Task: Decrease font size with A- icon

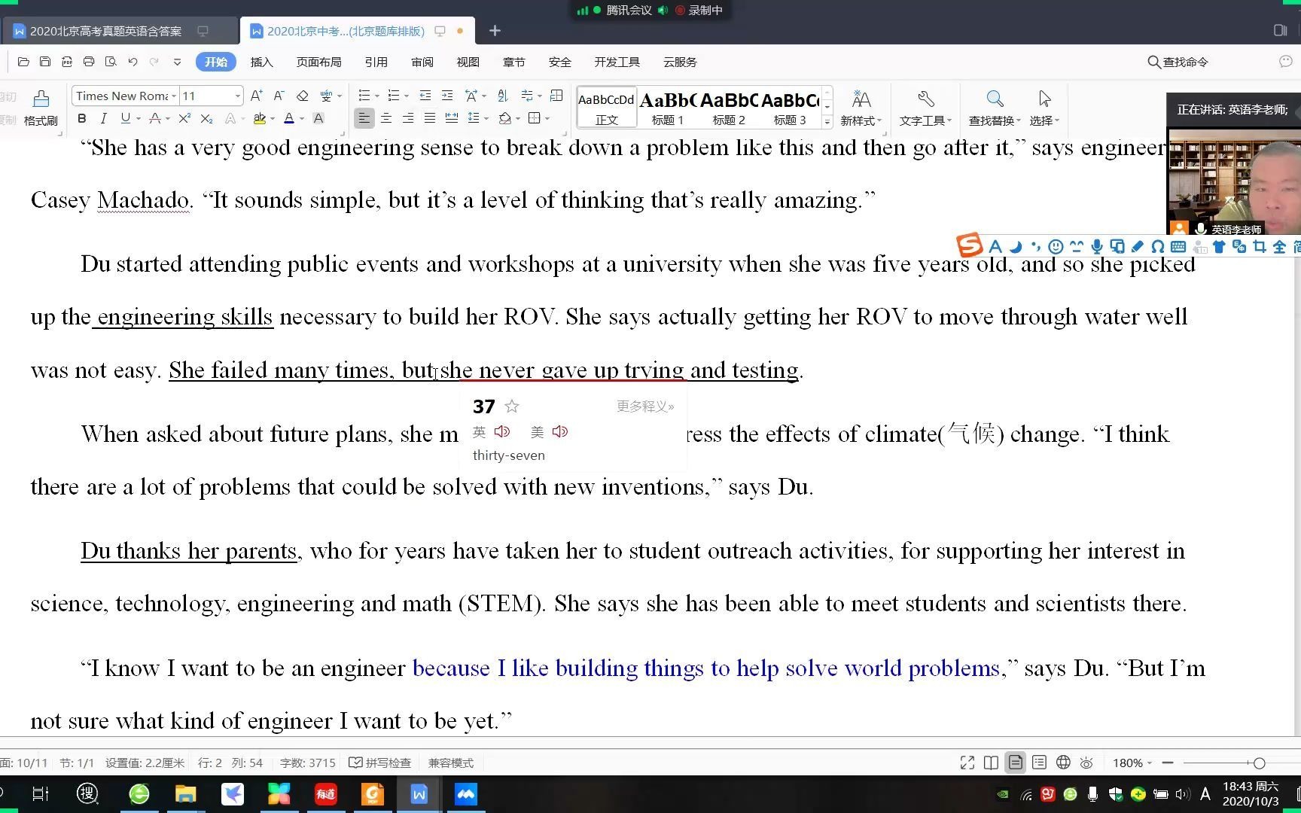Action: pos(279,96)
